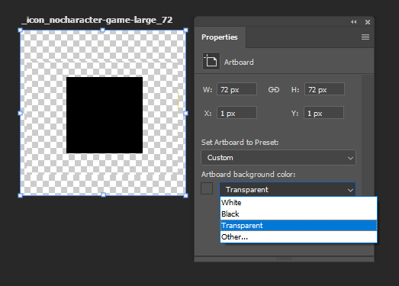Choose Other... from the background color list
This screenshot has height=286, width=399.
pyautogui.click(x=298, y=237)
